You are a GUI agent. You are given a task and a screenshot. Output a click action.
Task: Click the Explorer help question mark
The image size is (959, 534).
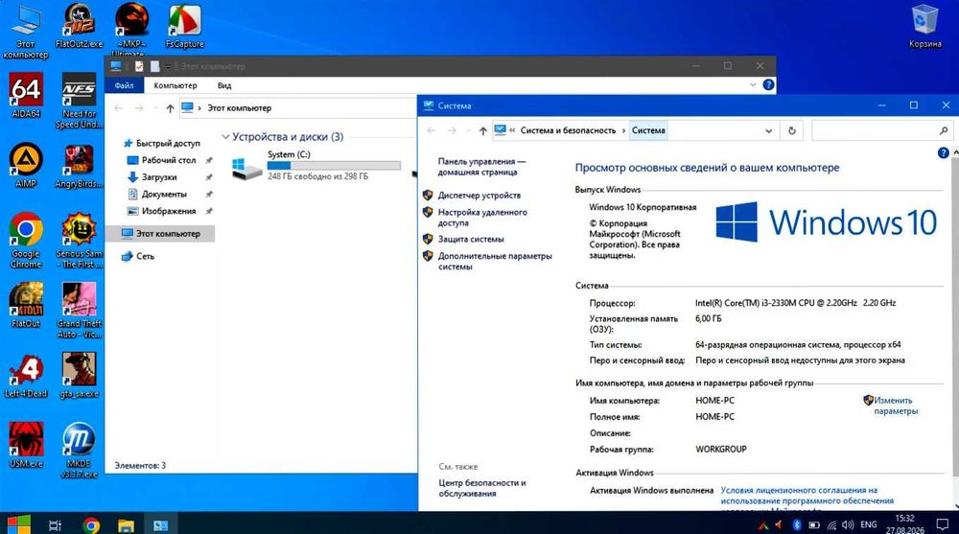pos(768,85)
